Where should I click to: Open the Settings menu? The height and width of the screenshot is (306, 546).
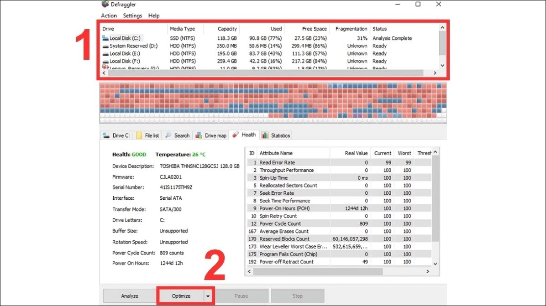pos(132,16)
